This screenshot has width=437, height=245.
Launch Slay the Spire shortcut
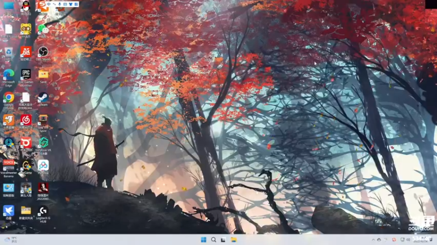click(x=43, y=121)
